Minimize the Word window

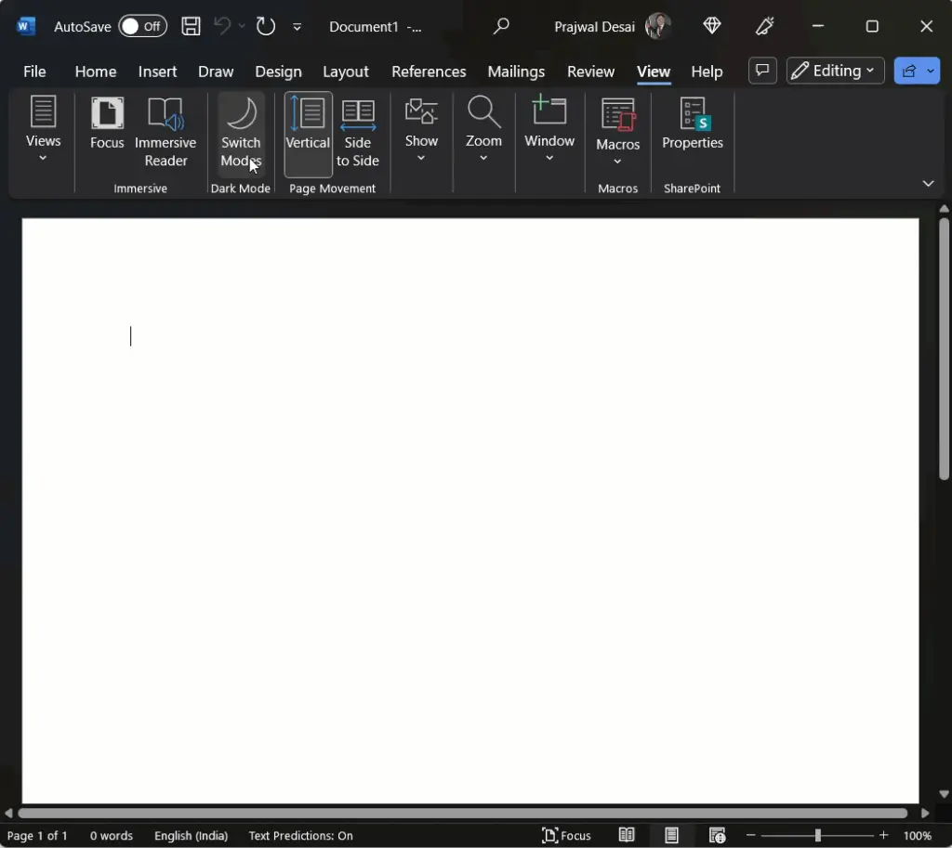tap(817, 26)
